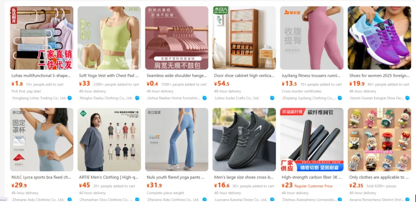Open chat icon next to Zhejiang Juyitang Clothing
The image size is (416, 202).
pyautogui.click(x=340, y=98)
